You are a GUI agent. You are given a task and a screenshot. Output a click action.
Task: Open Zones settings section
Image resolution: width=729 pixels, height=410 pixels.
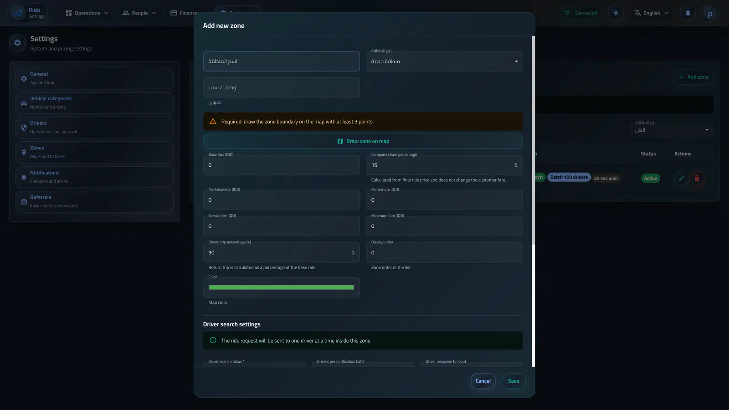click(94, 152)
